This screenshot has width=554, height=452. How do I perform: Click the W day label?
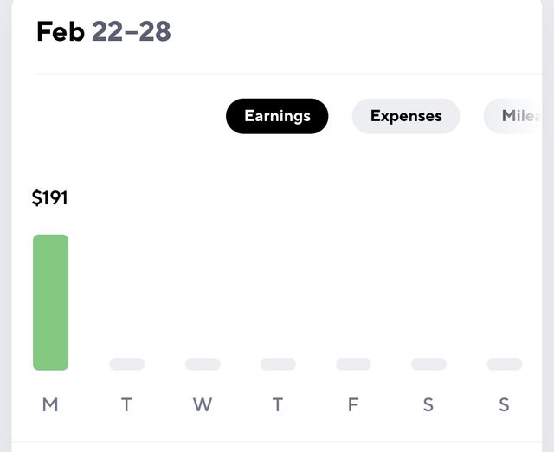203,404
